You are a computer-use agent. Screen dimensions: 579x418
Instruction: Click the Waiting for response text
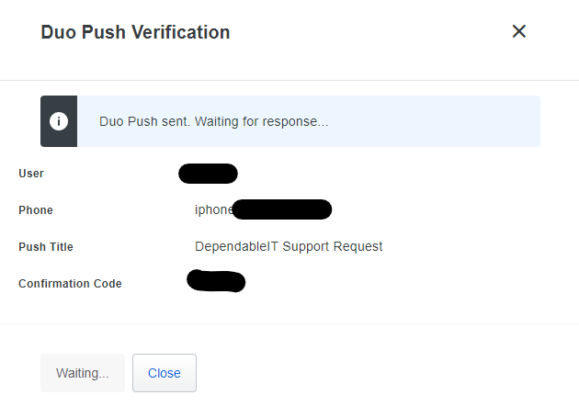point(261,121)
